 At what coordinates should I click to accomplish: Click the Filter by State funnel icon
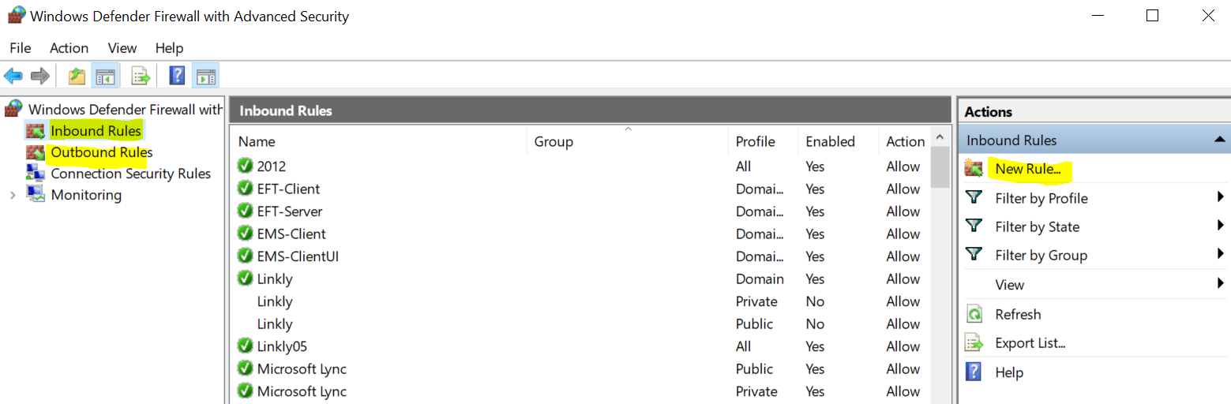coord(974,226)
